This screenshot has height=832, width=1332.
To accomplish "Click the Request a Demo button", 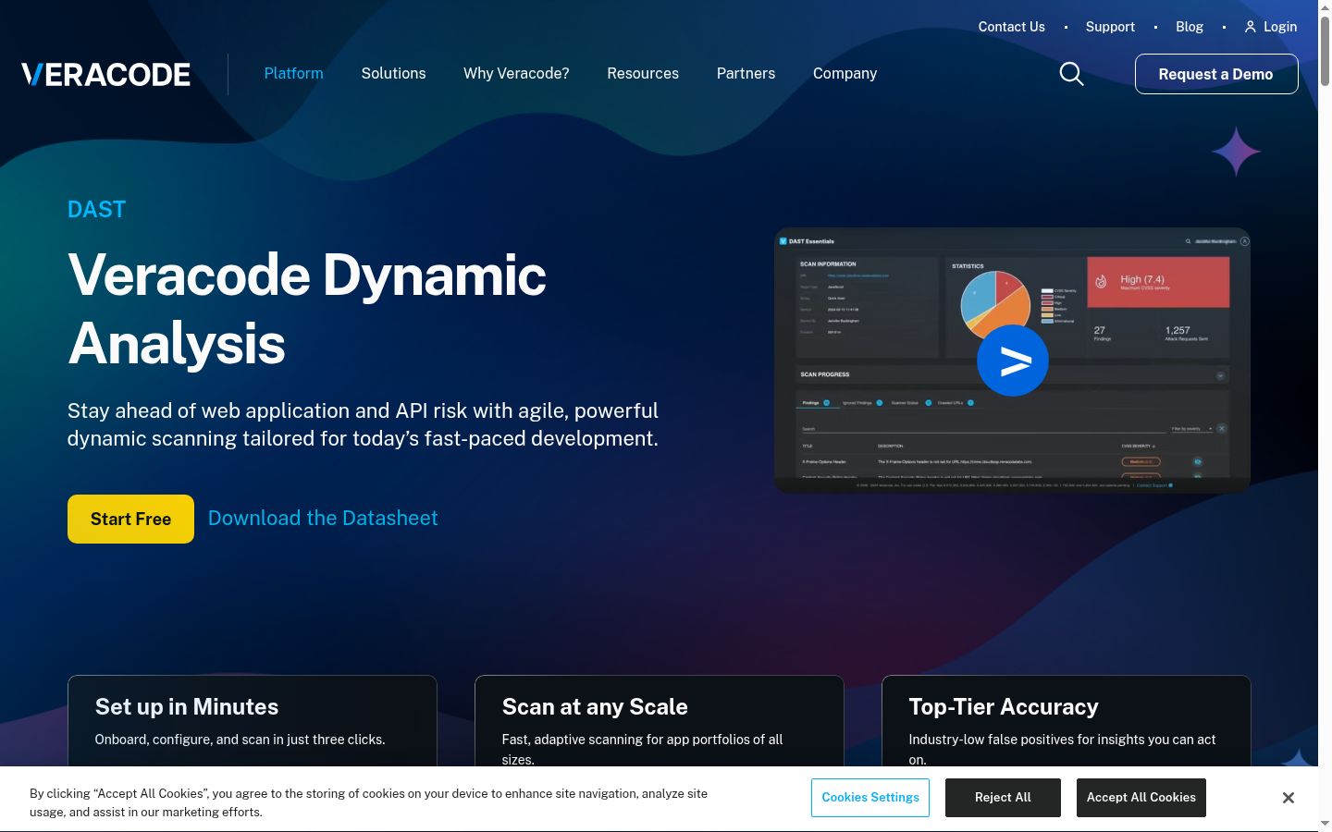I will click(x=1216, y=74).
